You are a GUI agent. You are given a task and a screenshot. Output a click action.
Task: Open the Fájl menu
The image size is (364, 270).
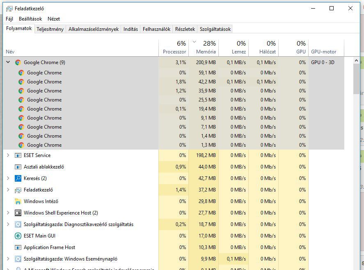9,19
